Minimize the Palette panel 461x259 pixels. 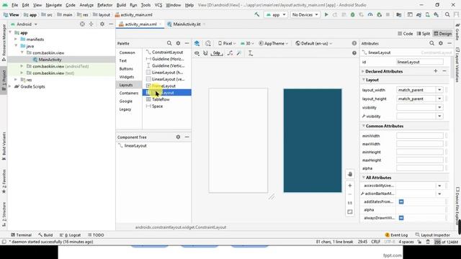pyautogui.click(x=187, y=43)
